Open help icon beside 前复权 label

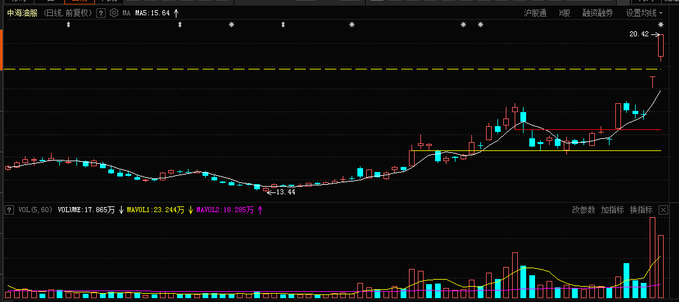pyautogui.click(x=101, y=13)
